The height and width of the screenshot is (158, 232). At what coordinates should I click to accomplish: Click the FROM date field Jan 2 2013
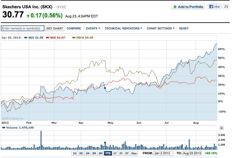(163, 153)
